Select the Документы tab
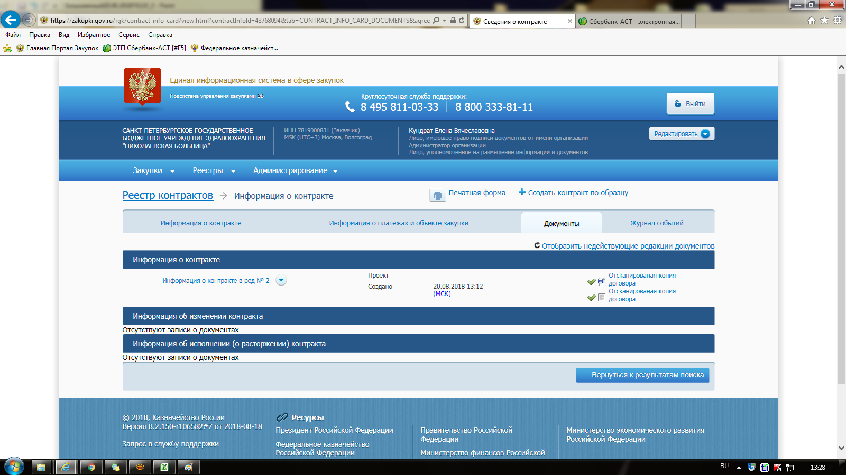846x475 pixels. 562,223
